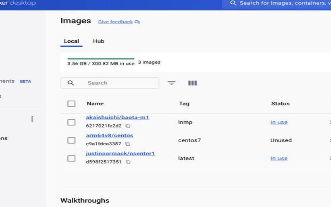Switch to the Hub tab
This screenshot has height=207, width=331.
click(x=98, y=41)
